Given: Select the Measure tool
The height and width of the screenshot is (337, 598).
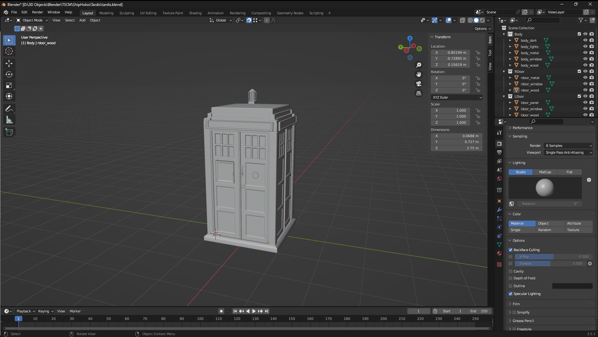Looking at the screenshot, I should pyautogui.click(x=9, y=120).
